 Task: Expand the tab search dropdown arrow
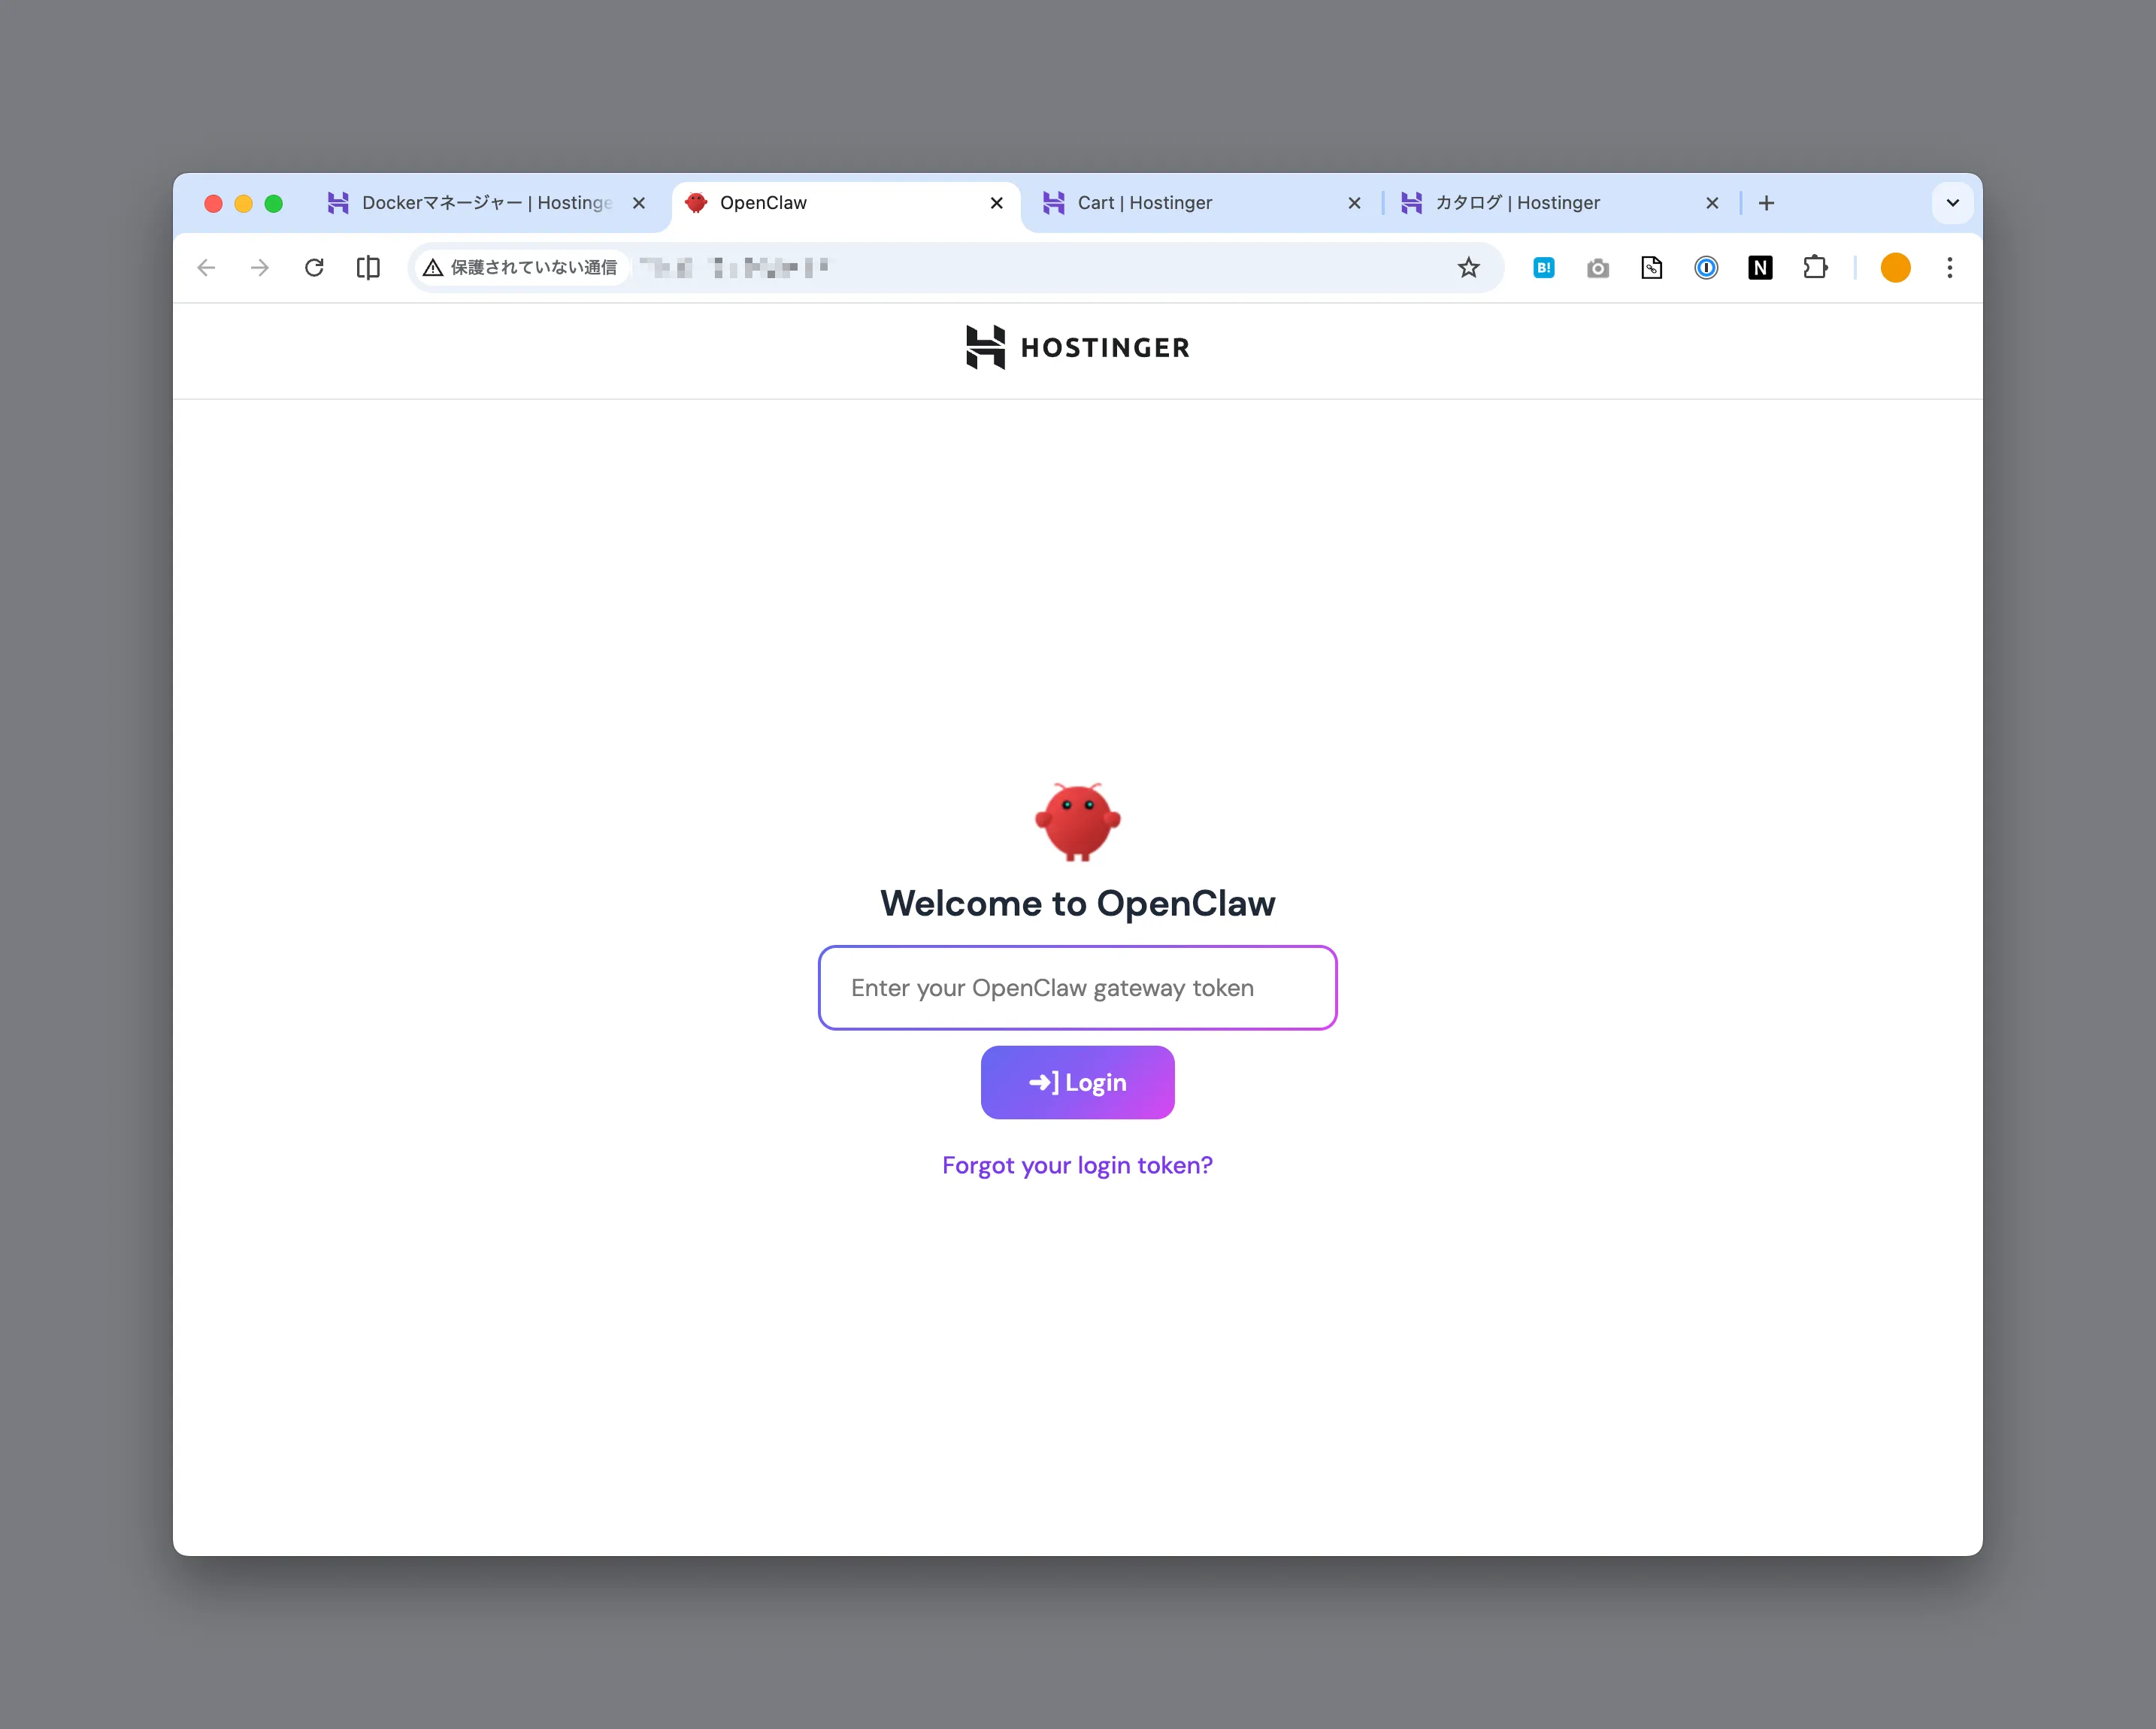[1952, 203]
